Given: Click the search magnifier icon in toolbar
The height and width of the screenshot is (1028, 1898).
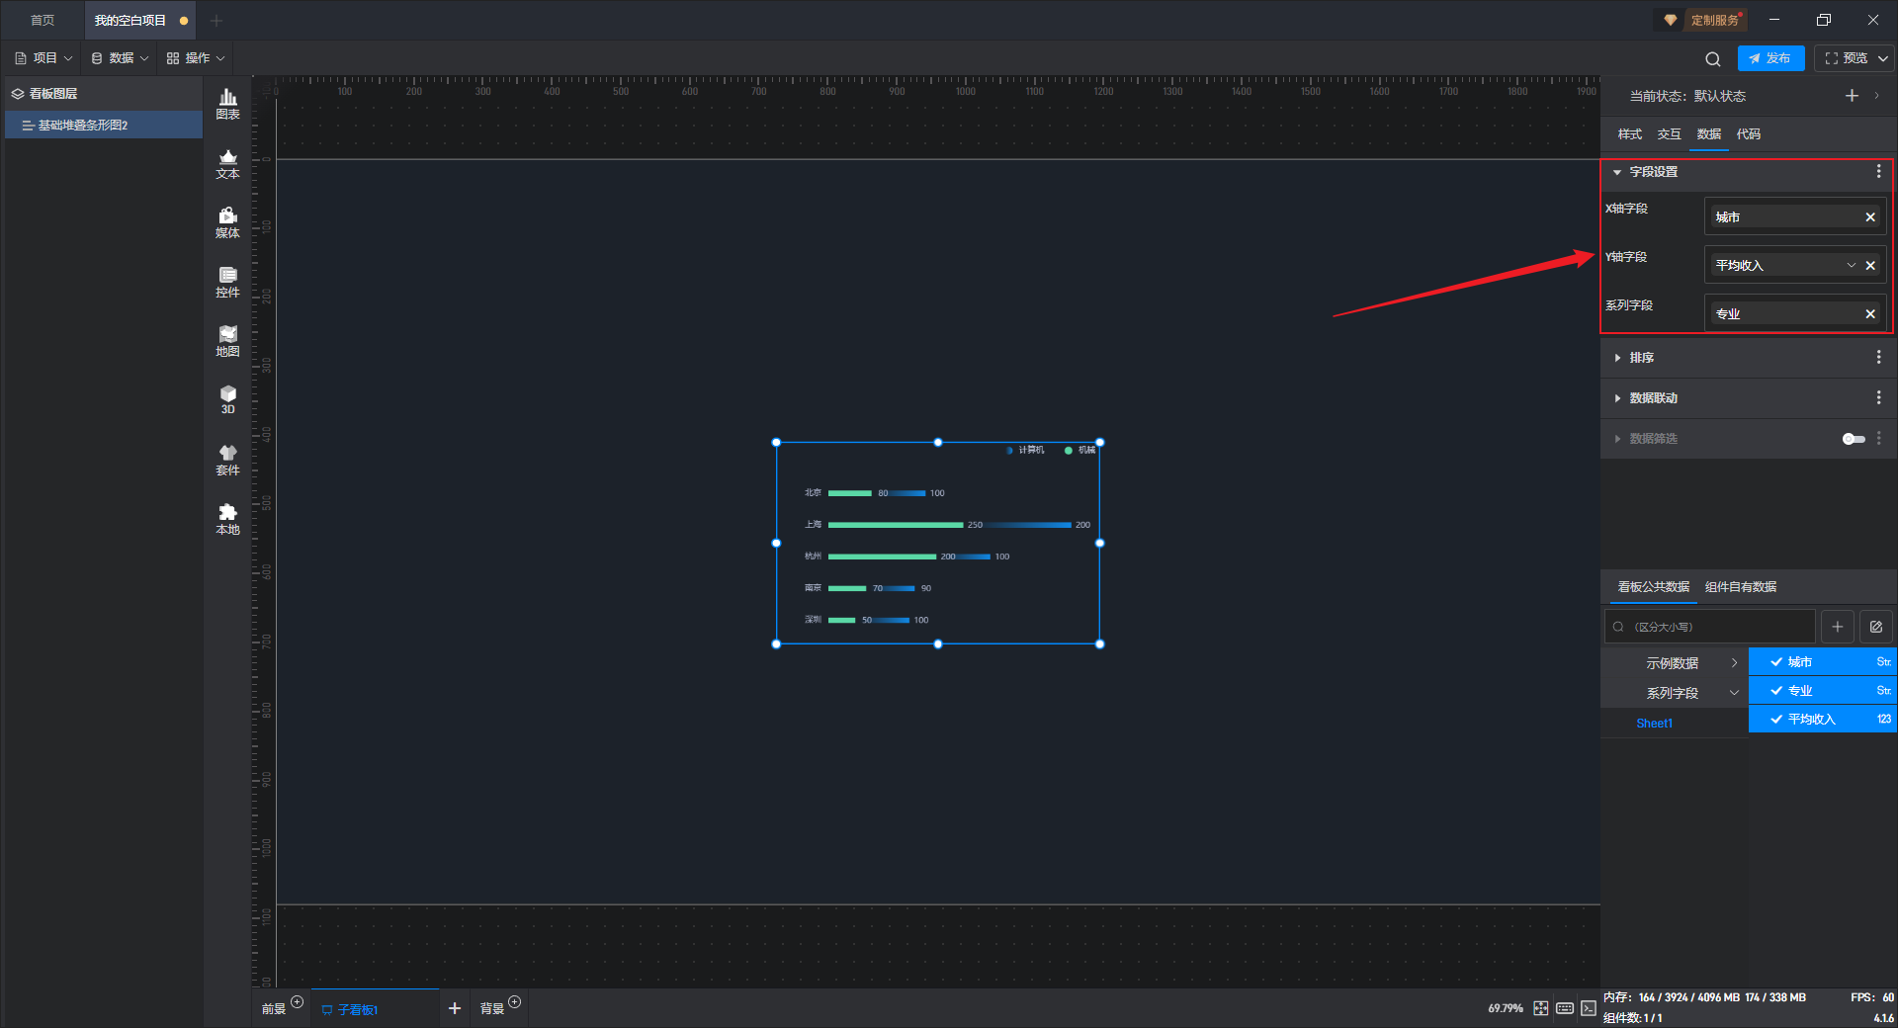Looking at the screenshot, I should click(x=1713, y=58).
